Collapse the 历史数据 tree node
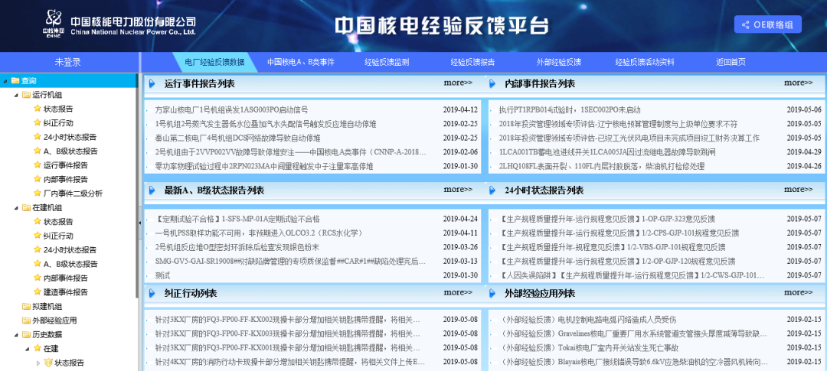 pyautogui.click(x=16, y=334)
